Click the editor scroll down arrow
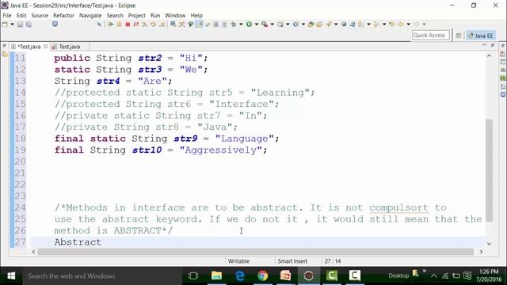The image size is (507, 285). 490,244
